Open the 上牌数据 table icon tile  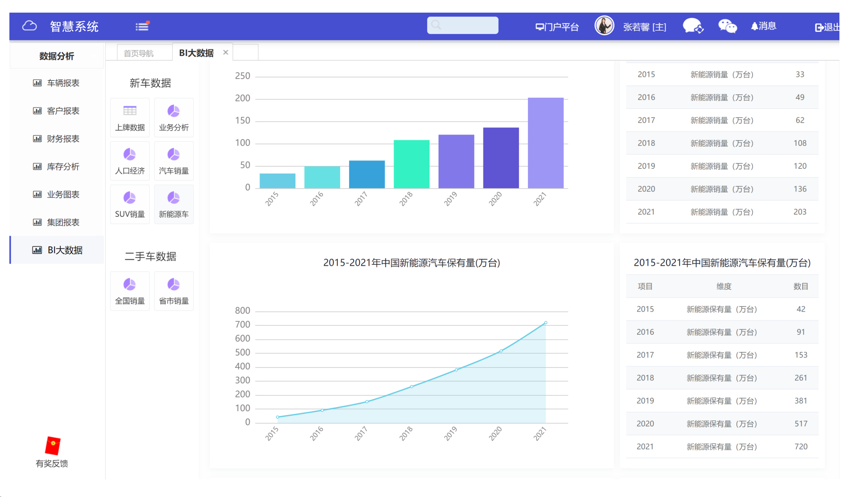(130, 118)
